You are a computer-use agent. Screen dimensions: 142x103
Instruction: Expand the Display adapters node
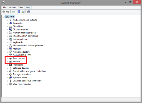7,30
